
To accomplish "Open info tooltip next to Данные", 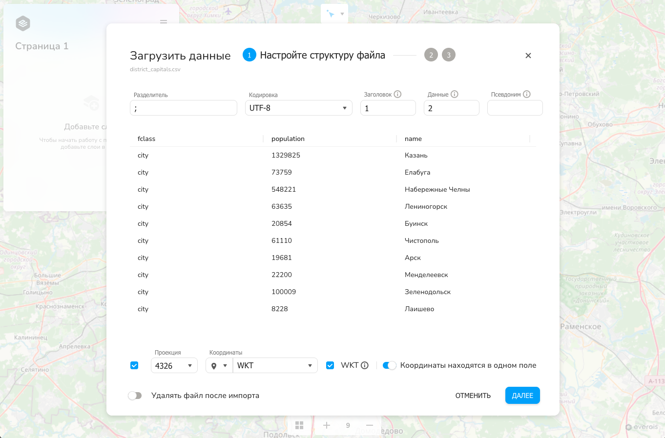I will tap(454, 94).
